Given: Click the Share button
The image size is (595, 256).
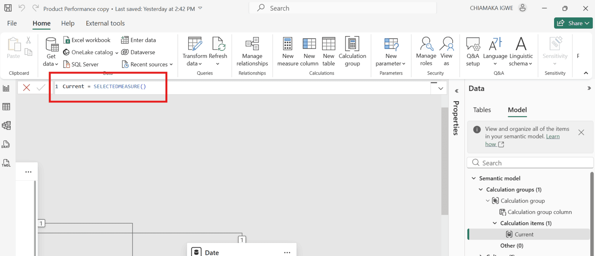Looking at the screenshot, I should click(x=573, y=23).
